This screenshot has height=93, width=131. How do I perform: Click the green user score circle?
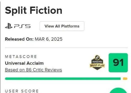(118, 90)
